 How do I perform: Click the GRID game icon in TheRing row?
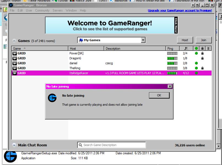point(14,68)
